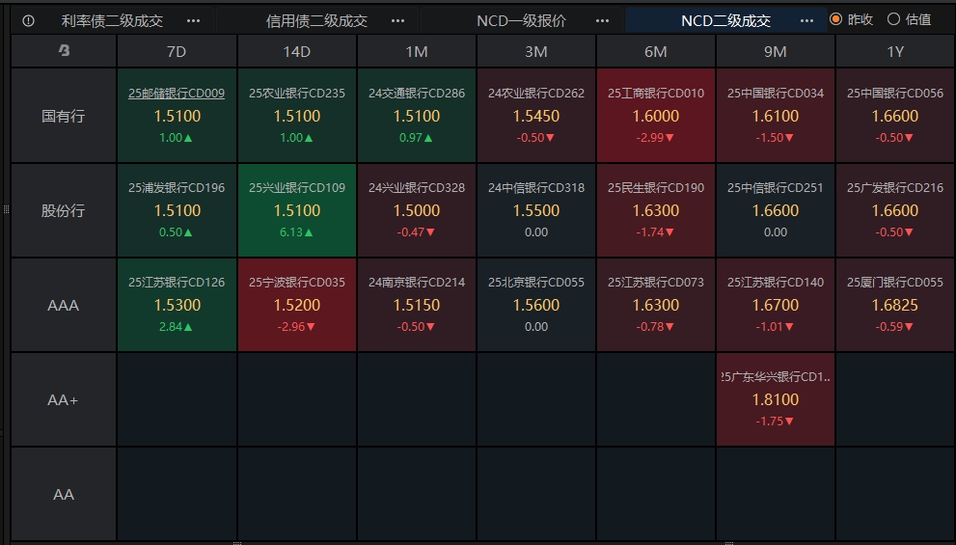Switch to the NCD一级报价 tab
The height and width of the screenshot is (545, 956).
(521, 20)
